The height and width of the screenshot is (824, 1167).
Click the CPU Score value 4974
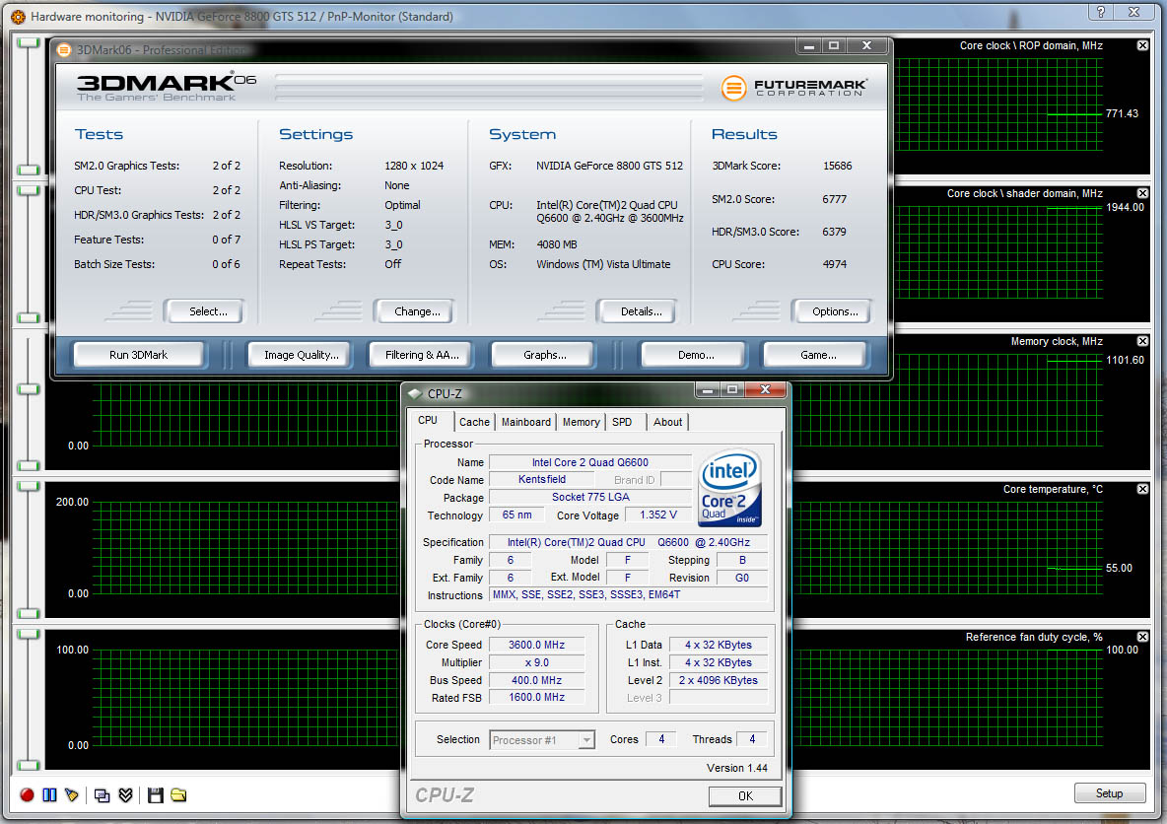point(834,264)
